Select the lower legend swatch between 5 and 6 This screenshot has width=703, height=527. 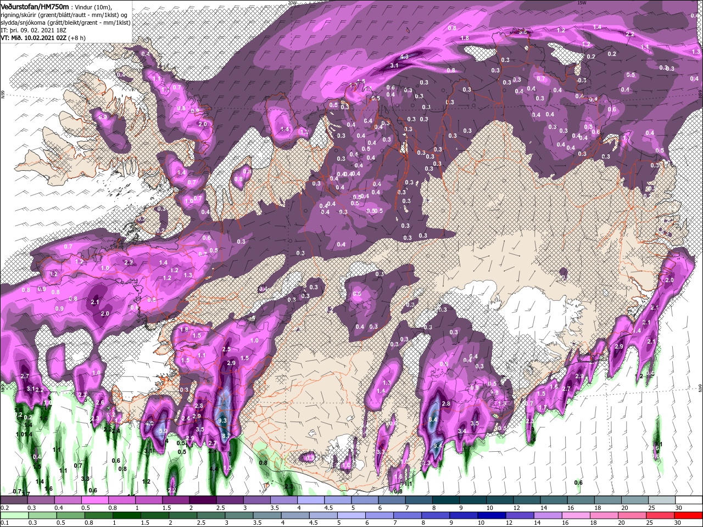[351, 515]
